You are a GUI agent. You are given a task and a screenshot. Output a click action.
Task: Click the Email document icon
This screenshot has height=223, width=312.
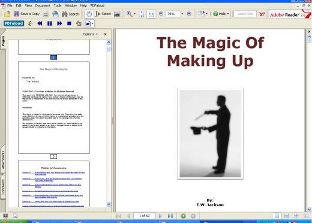click(x=55, y=14)
